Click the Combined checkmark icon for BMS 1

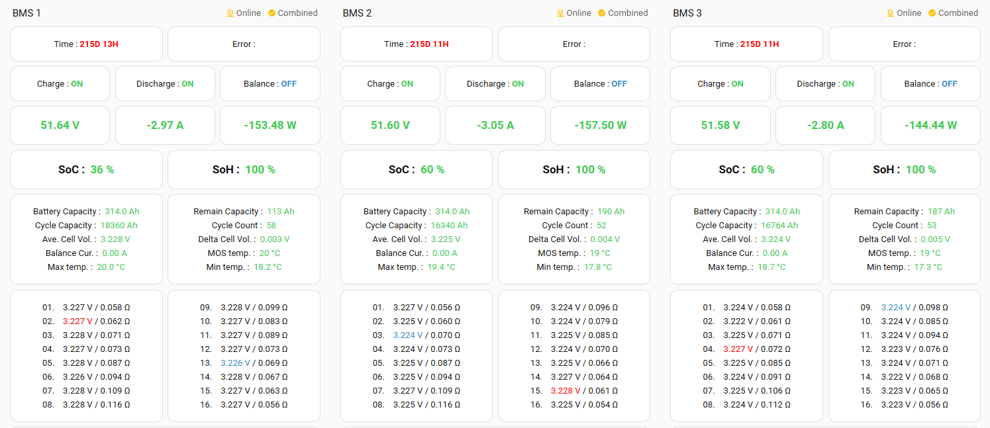272,13
